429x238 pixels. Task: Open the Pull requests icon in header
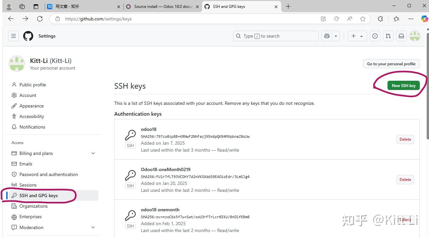pos(388,36)
